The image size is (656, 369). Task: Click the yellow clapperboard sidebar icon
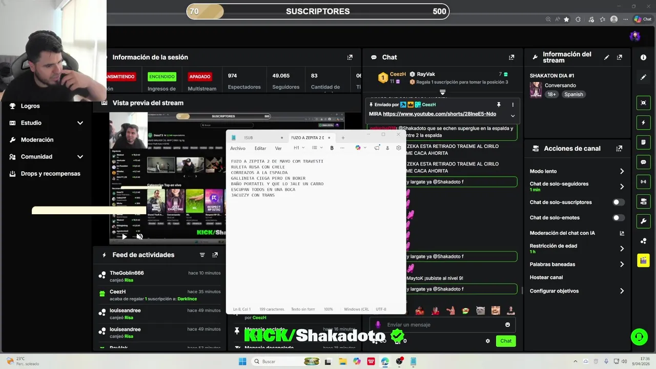pos(643,260)
